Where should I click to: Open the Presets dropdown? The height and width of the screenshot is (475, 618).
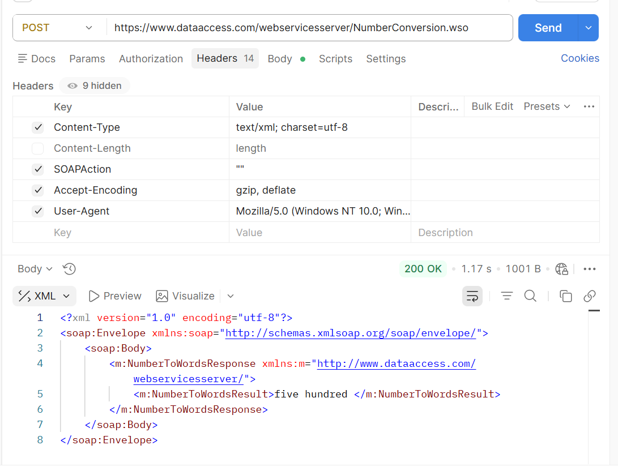click(x=547, y=106)
